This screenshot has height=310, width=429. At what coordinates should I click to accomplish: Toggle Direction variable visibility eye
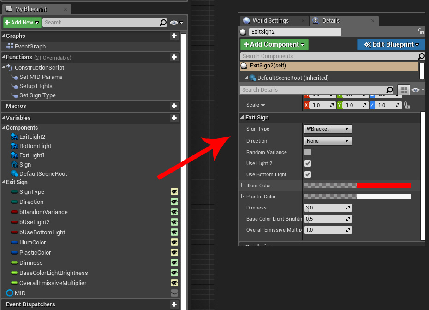[174, 202]
